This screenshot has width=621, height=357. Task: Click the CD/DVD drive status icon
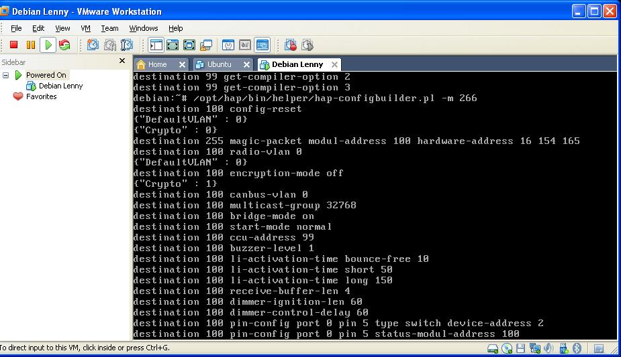[507, 348]
